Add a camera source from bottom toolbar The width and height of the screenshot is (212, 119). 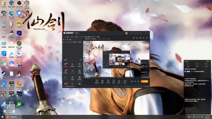pos(102,81)
